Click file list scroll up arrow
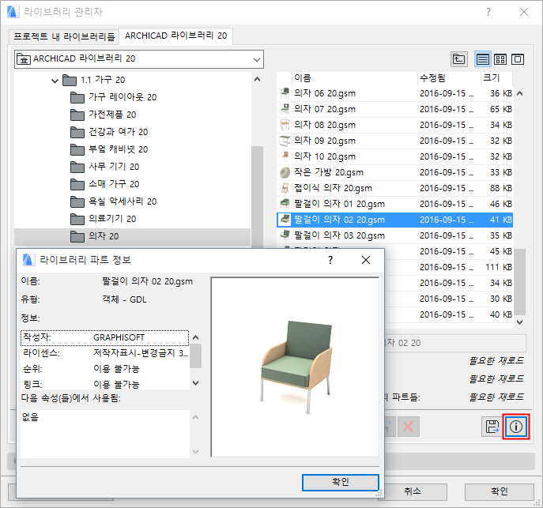Image resolution: width=543 pixels, height=508 pixels. pos(520,93)
